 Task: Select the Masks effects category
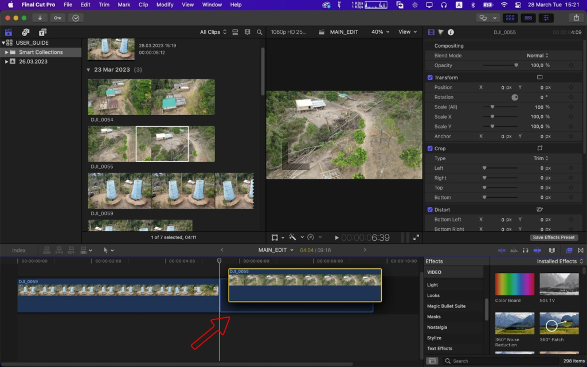tap(434, 317)
